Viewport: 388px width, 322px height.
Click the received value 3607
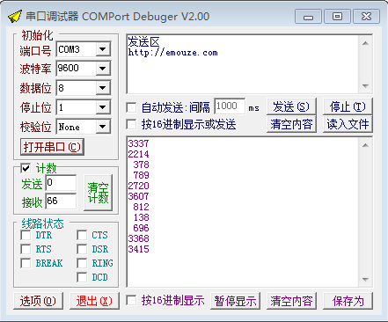pyautogui.click(x=138, y=196)
